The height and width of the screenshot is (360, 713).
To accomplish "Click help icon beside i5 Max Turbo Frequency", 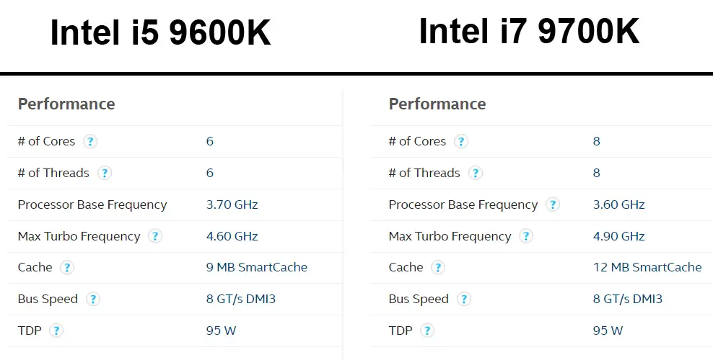I will pyautogui.click(x=155, y=236).
